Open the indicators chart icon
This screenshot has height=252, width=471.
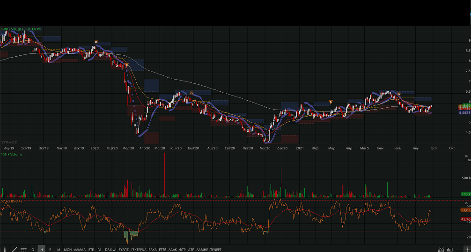point(441,250)
